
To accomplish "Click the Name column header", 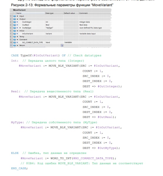I will (30, 13).
